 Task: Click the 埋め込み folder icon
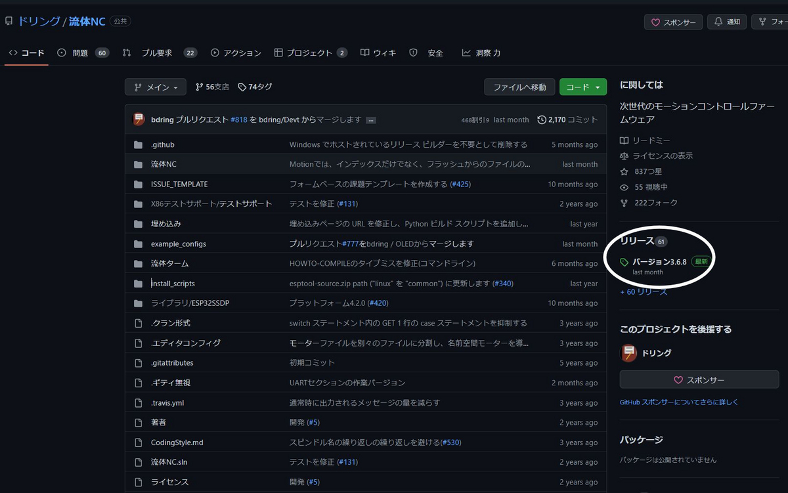click(138, 224)
